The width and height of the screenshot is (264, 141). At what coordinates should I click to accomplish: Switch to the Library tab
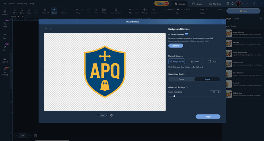[197, 4]
